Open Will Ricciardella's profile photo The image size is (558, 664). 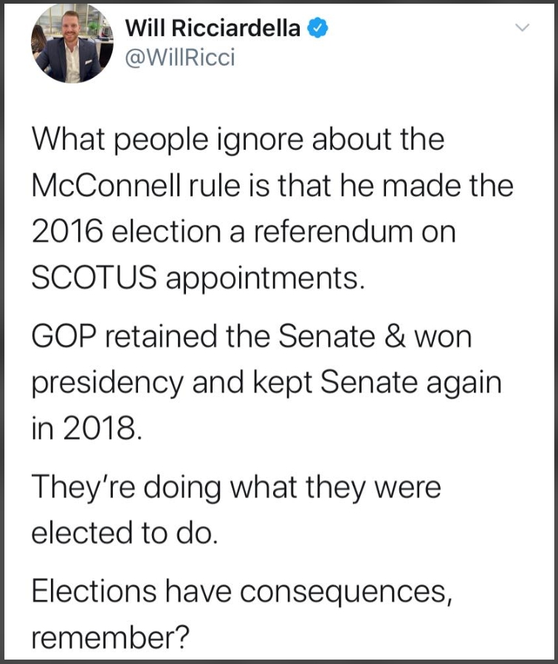[x=72, y=44]
